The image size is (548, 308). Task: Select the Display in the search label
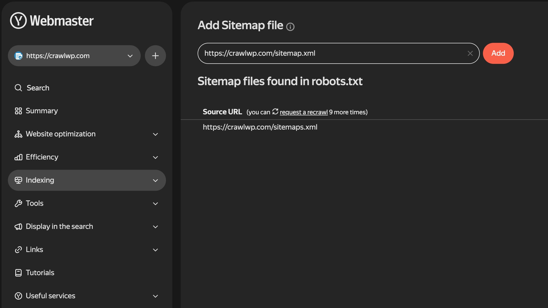[59, 227]
